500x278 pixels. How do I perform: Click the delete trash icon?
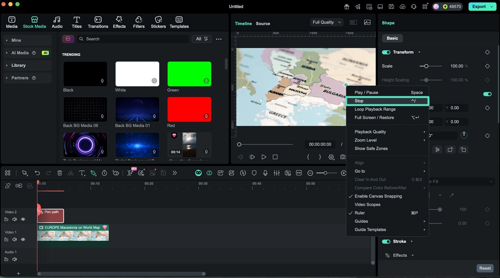pos(60,173)
